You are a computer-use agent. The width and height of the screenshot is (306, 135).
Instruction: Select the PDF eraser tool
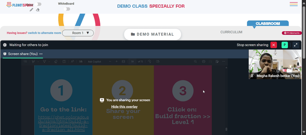pyautogui.click(x=56, y=61)
